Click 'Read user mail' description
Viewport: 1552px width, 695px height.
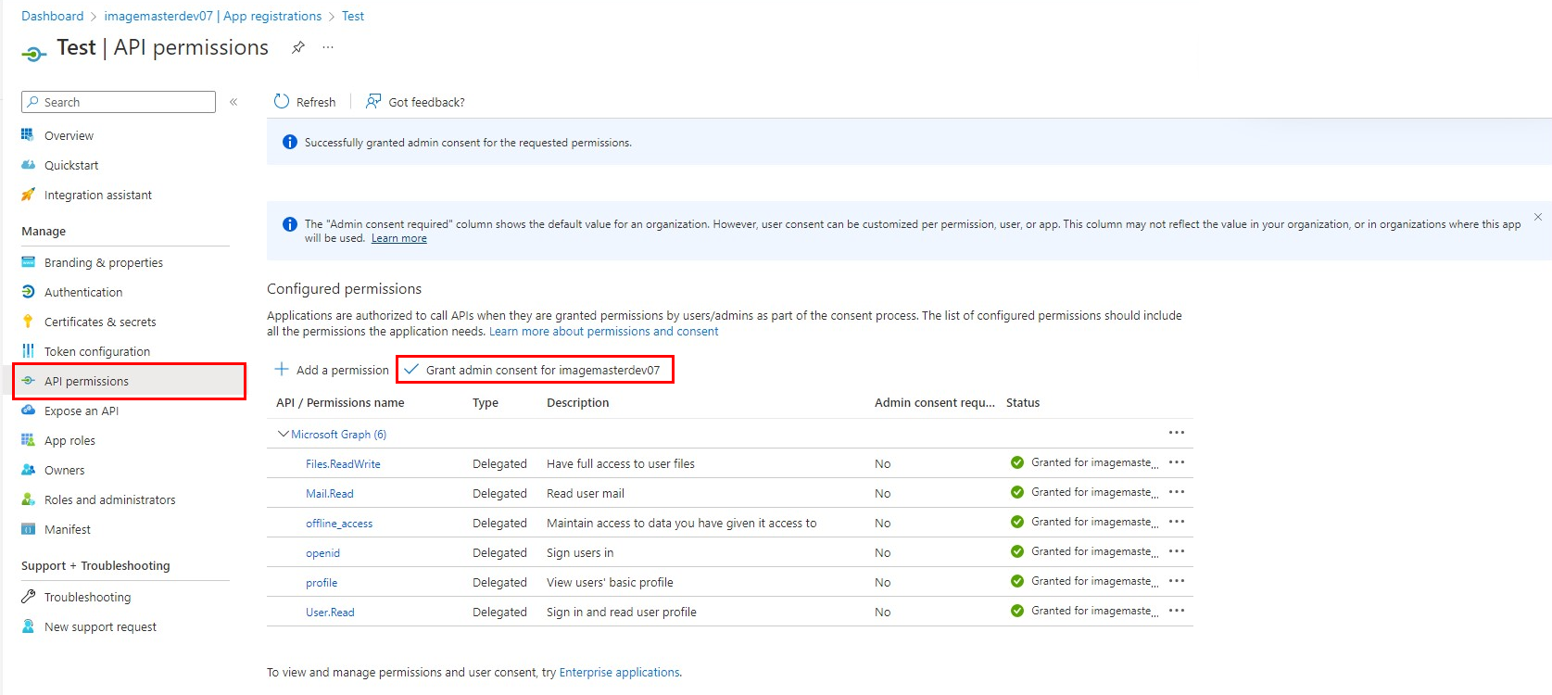click(586, 493)
